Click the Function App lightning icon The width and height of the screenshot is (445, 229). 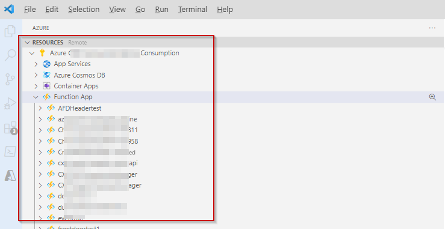[x=46, y=97]
